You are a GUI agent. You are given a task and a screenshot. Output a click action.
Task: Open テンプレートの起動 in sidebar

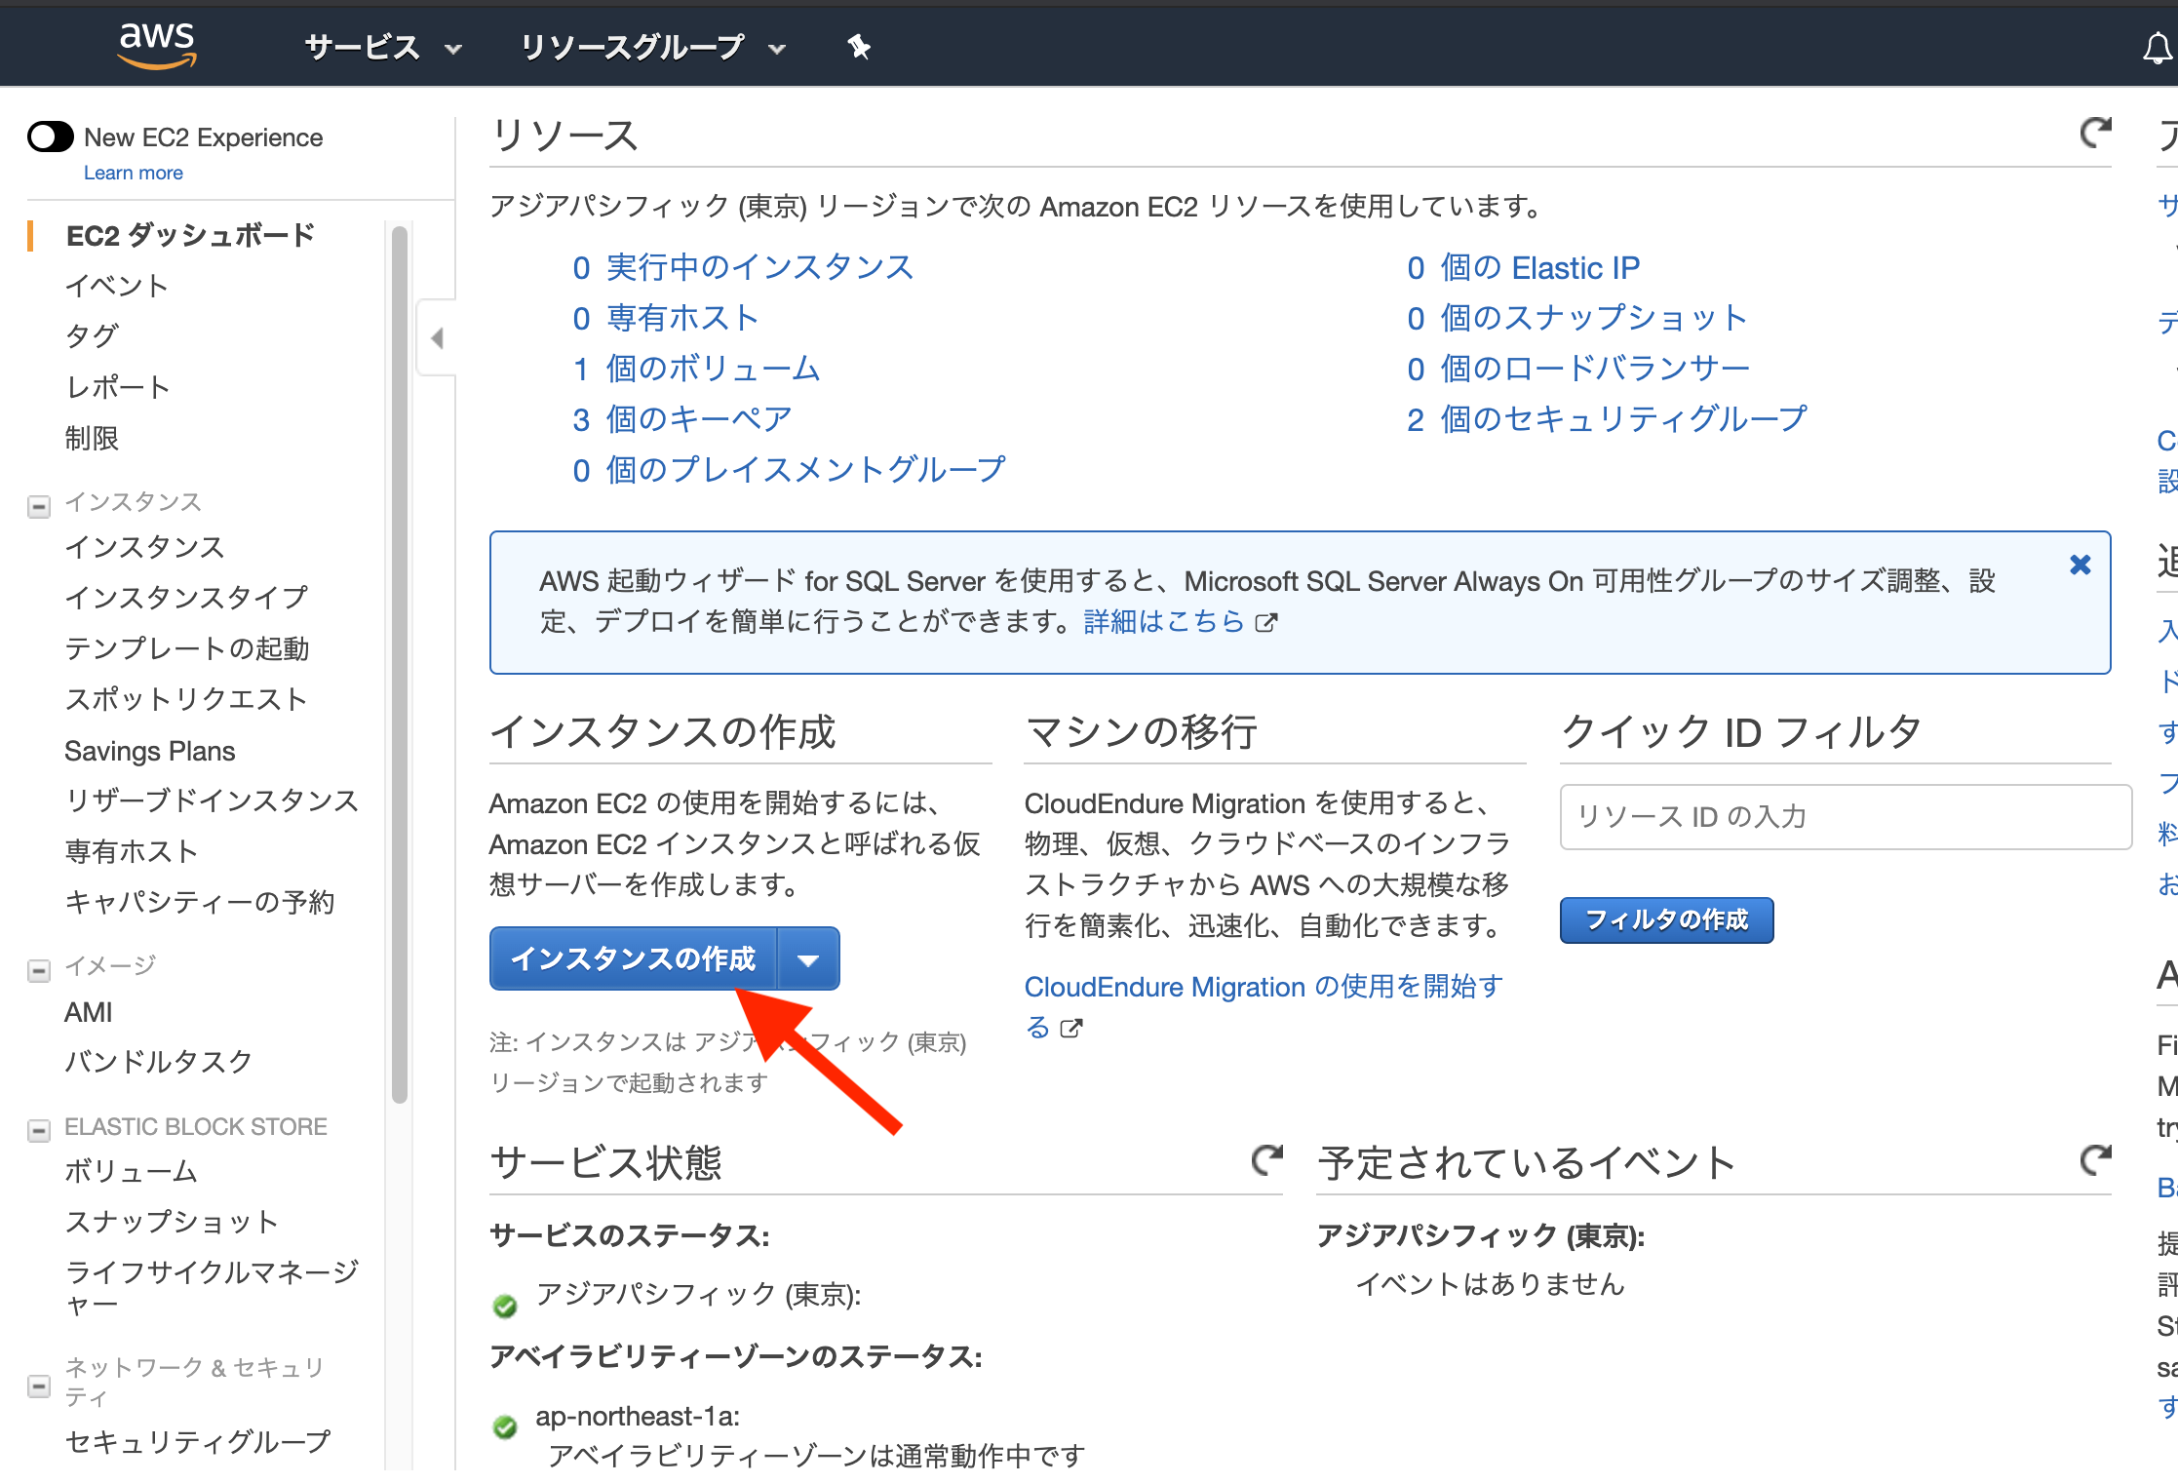(x=186, y=648)
